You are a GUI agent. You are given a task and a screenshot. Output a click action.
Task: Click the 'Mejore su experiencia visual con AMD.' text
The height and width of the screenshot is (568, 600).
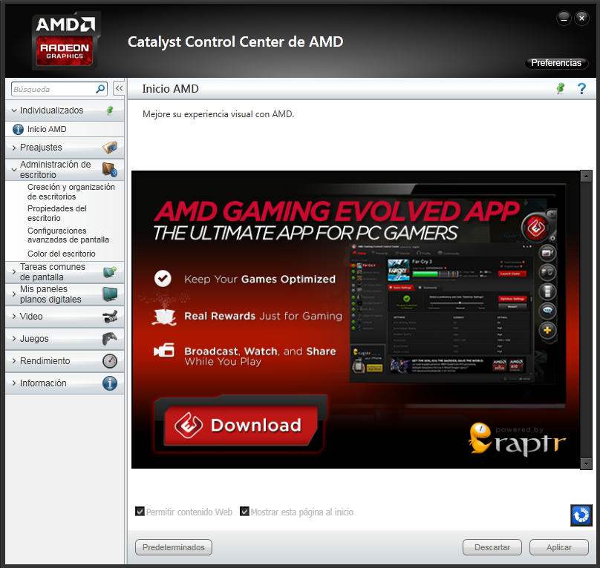pos(218,114)
